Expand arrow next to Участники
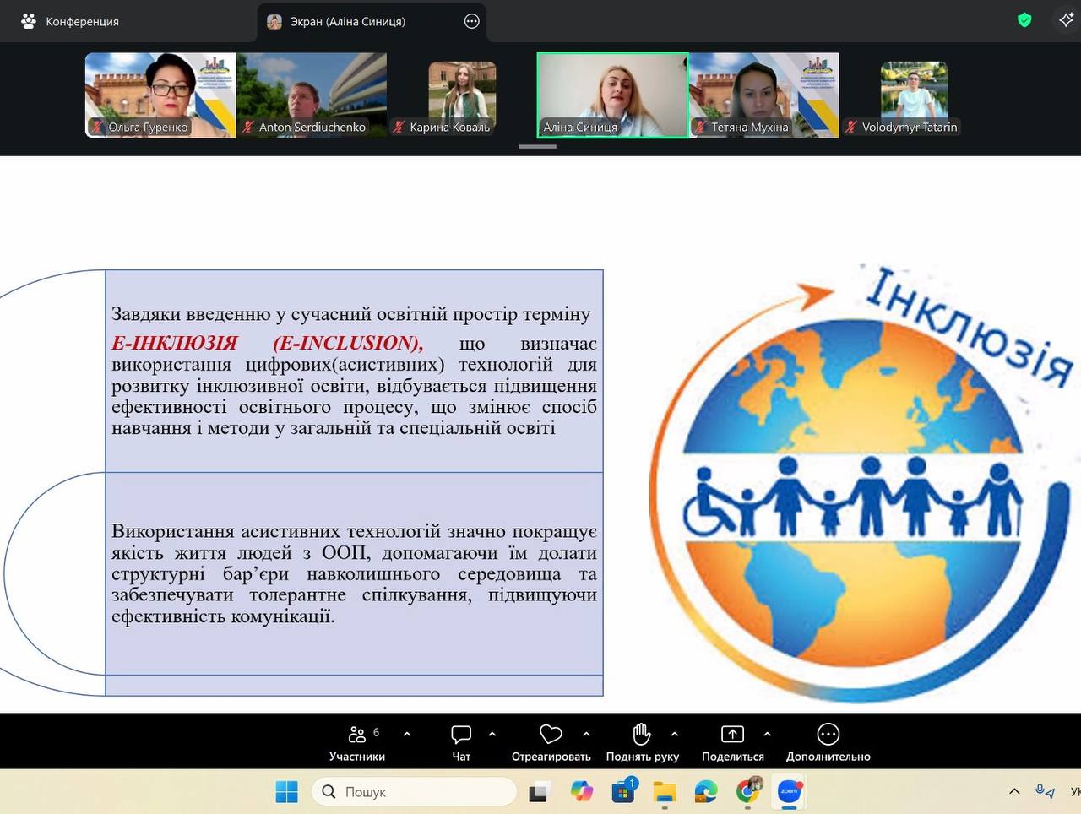 click(407, 734)
